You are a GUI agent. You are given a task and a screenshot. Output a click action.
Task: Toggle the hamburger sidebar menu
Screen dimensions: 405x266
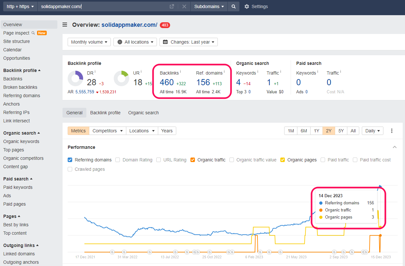click(x=65, y=25)
